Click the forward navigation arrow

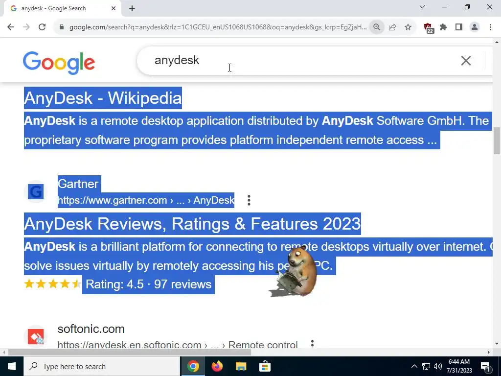pos(26,27)
